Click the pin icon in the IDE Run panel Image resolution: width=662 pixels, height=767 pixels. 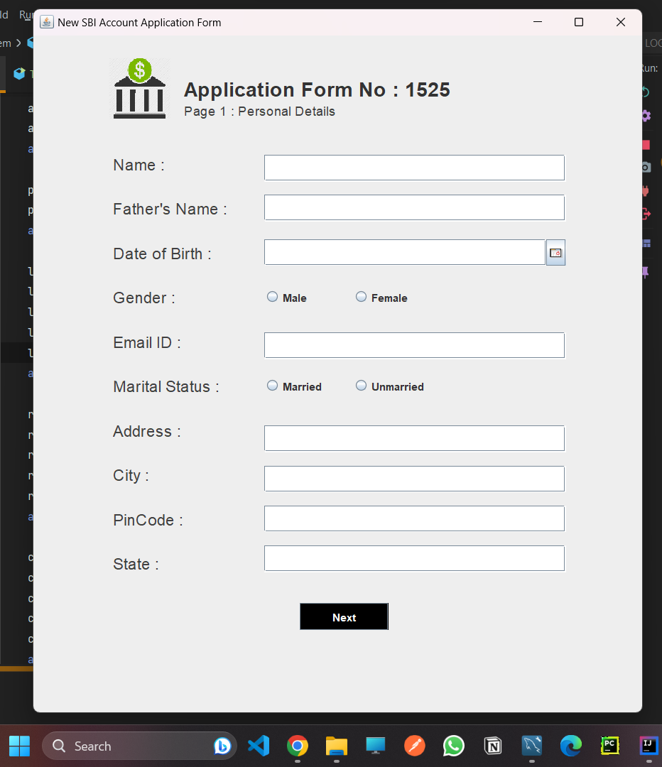click(646, 273)
